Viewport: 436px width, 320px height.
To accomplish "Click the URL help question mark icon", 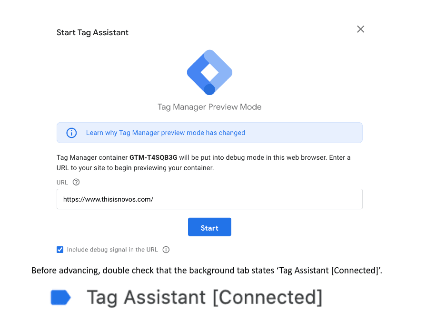I will click(x=76, y=182).
